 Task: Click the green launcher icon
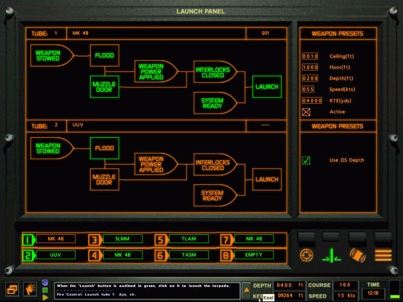331,255
